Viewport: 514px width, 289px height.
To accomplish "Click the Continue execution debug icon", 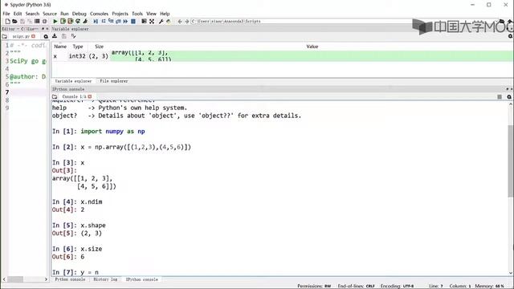I will tap(125, 22).
